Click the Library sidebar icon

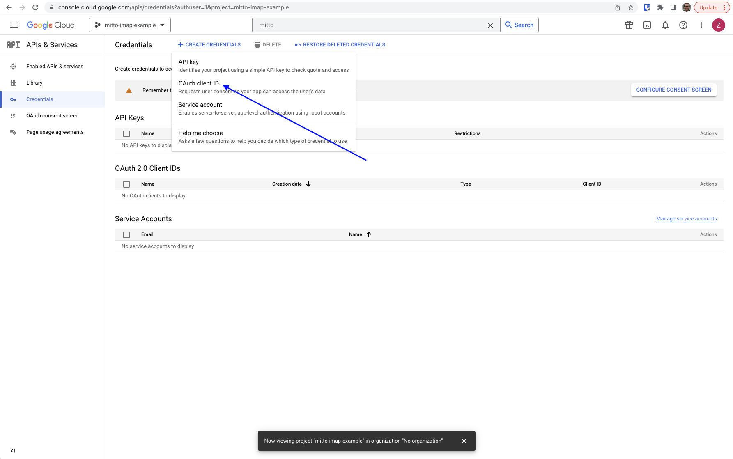(x=13, y=83)
